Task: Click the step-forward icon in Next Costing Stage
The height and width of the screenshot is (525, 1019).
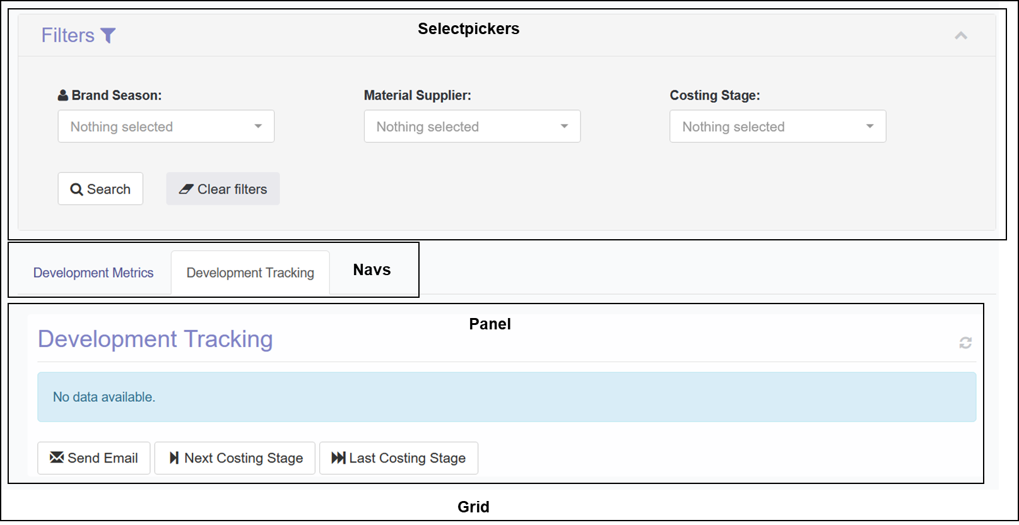Action: pos(174,458)
